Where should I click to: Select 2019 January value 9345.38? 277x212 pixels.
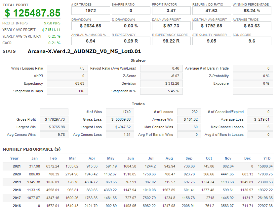[x=34, y=182]
